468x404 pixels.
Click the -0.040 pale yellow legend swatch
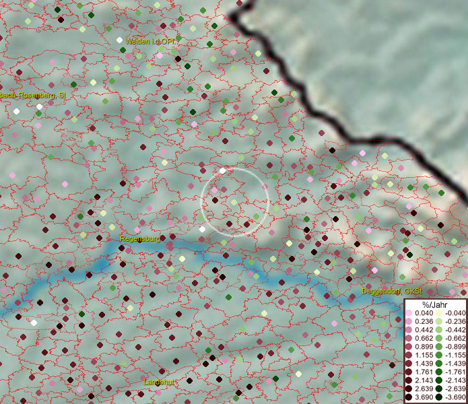(x=438, y=313)
